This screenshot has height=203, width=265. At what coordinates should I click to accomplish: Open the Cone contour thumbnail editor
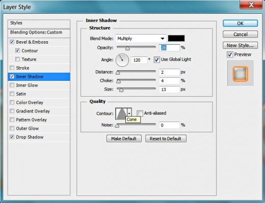[121, 113]
